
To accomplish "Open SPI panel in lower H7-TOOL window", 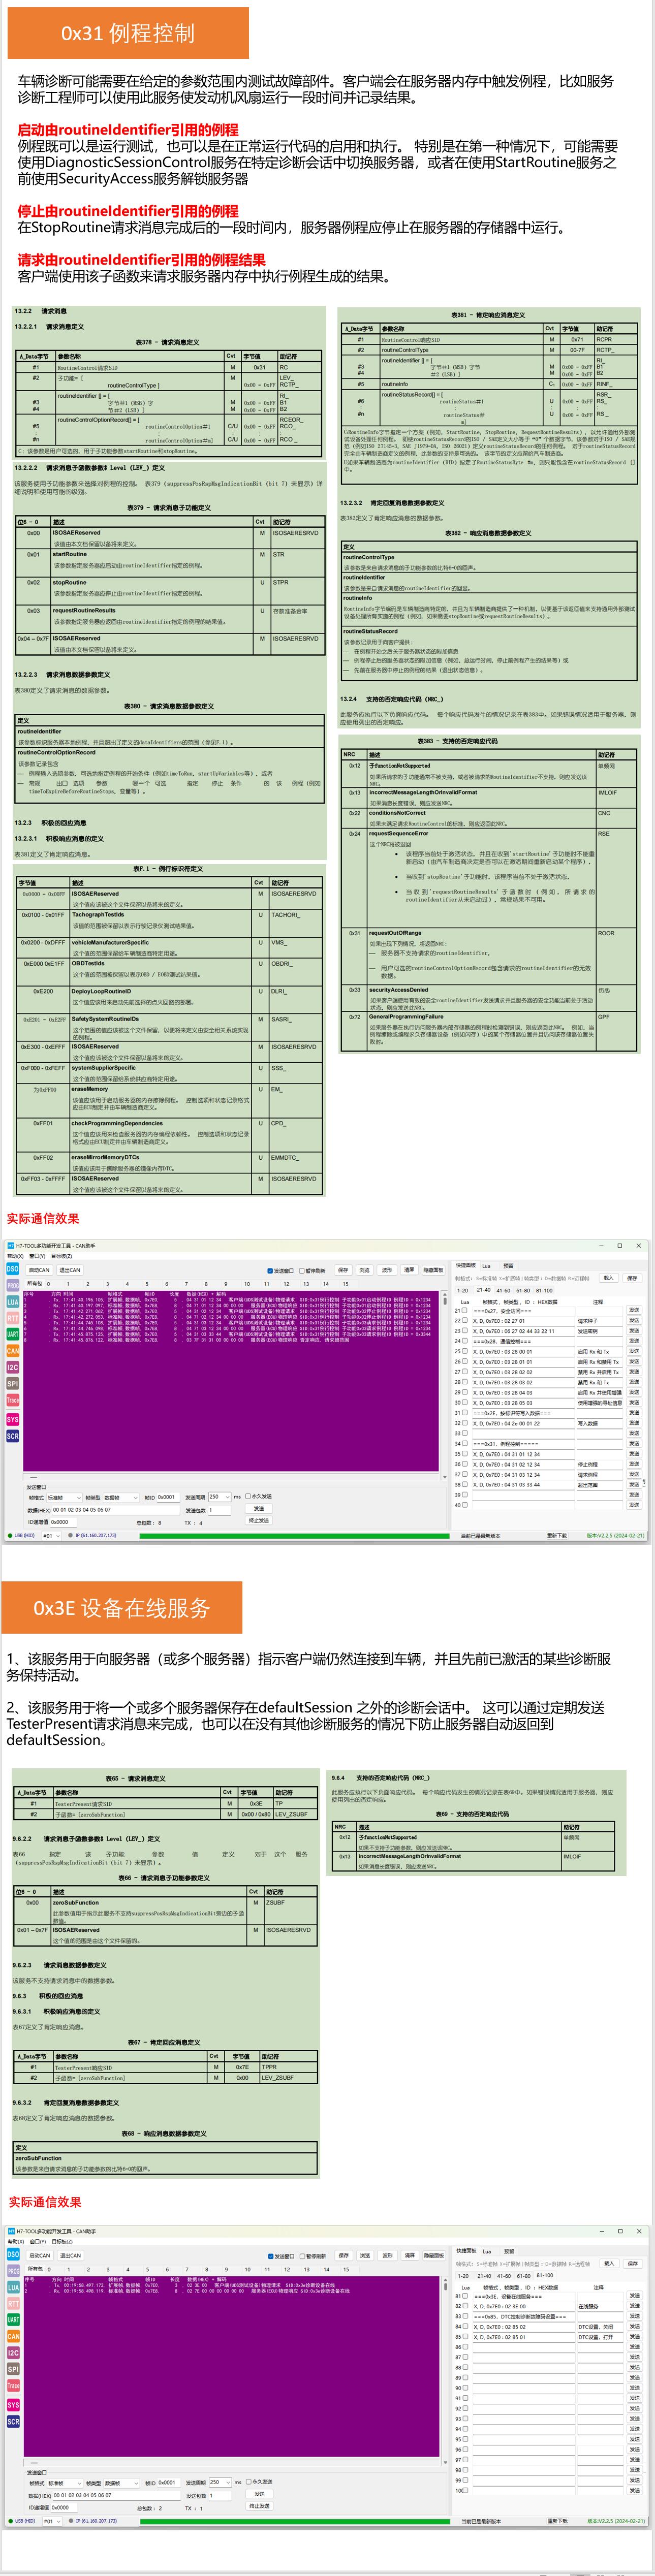I will pyautogui.click(x=13, y=2369).
